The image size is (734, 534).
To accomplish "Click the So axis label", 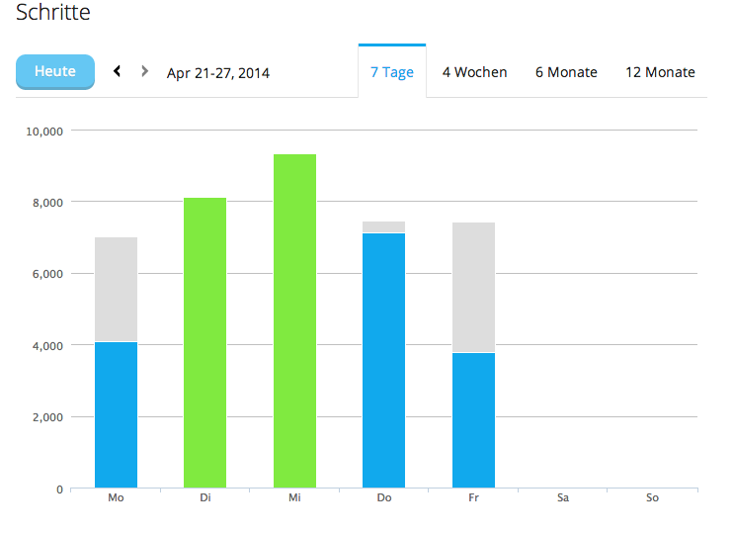I will coord(652,498).
